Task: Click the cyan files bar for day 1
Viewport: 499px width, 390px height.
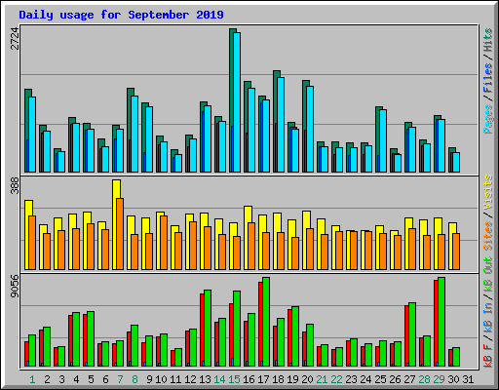Action: [32, 135]
